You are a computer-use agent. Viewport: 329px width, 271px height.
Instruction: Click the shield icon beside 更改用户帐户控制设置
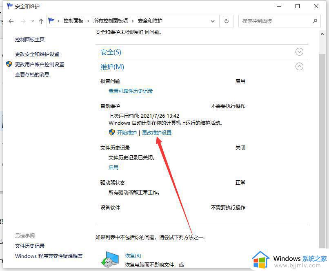[x=9, y=64]
